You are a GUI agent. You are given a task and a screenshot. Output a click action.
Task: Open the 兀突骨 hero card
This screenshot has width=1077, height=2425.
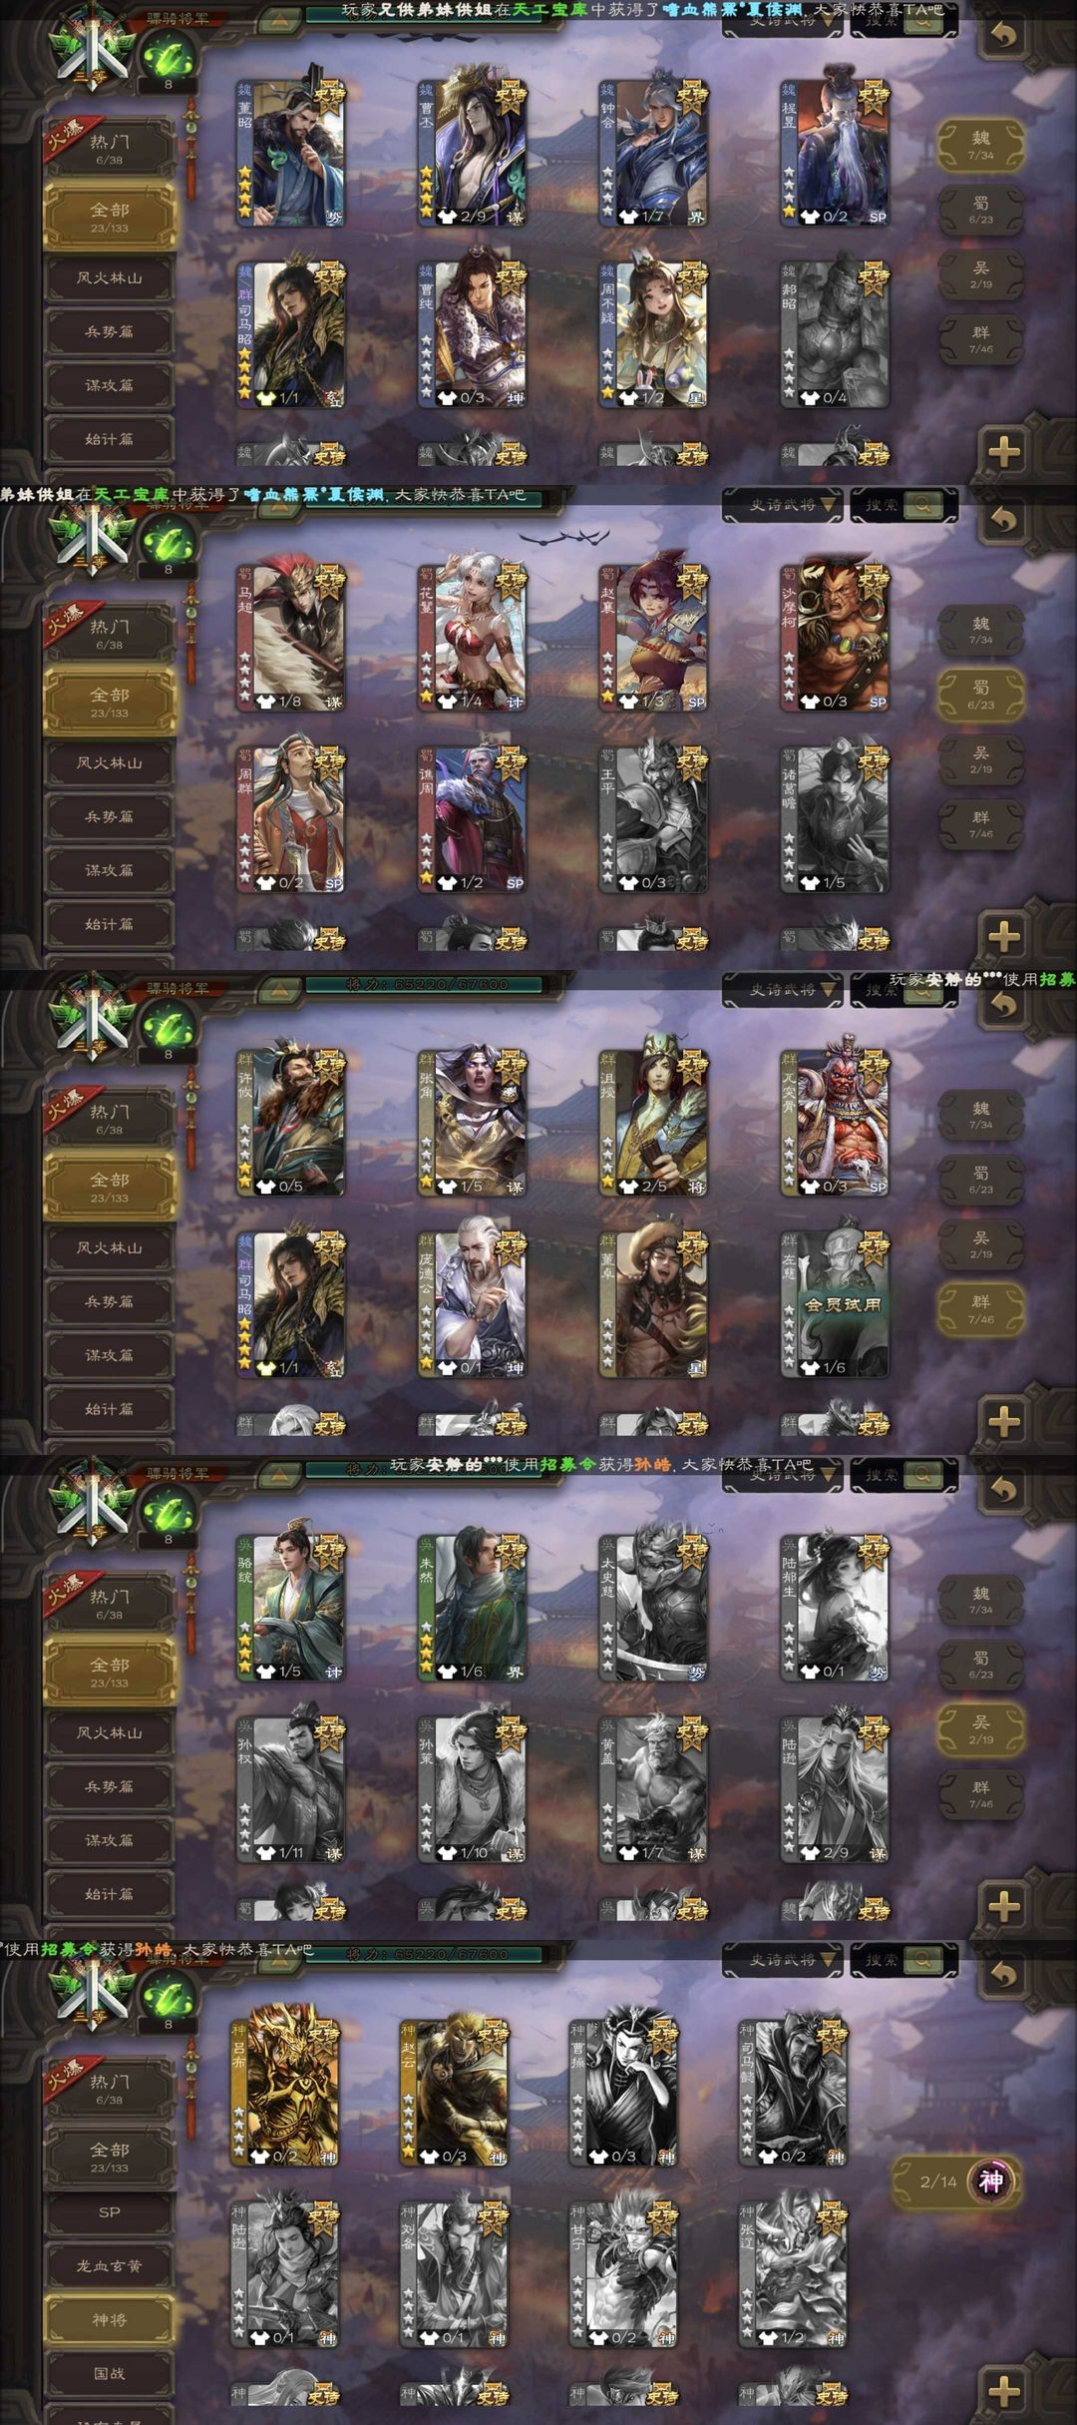pos(835,1123)
